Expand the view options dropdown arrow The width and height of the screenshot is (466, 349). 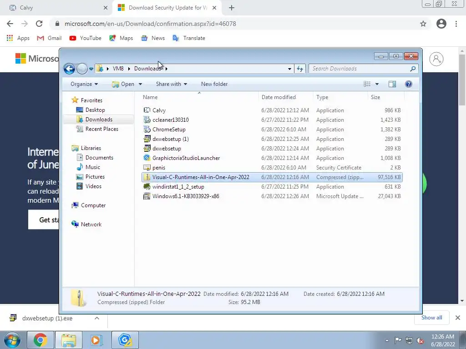coord(377,84)
